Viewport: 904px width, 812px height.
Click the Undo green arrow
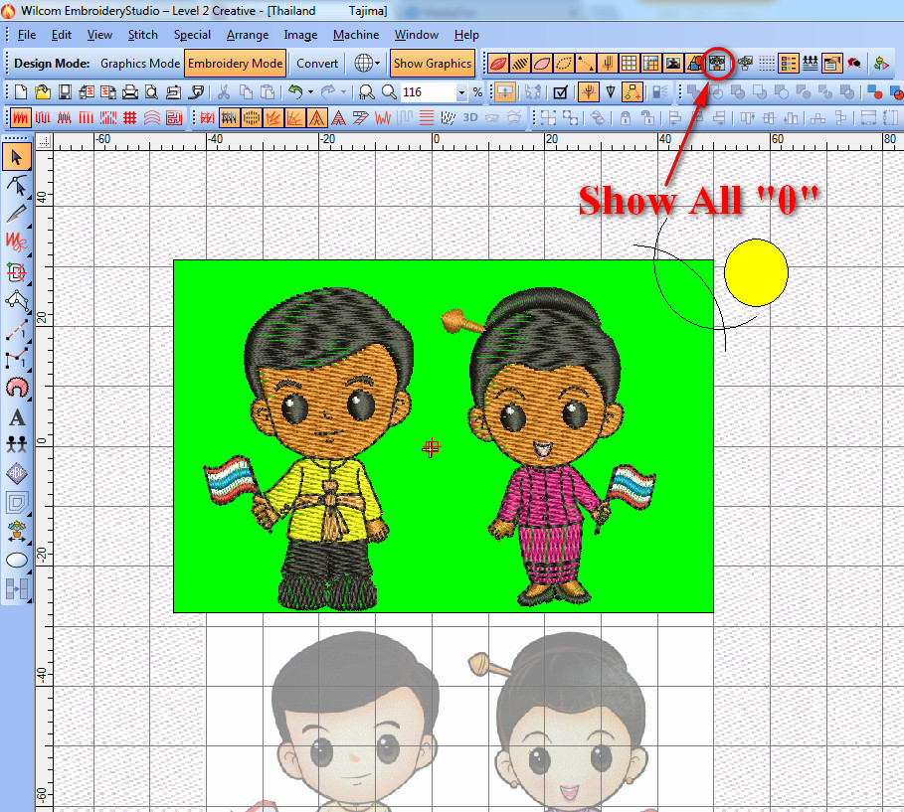point(294,92)
